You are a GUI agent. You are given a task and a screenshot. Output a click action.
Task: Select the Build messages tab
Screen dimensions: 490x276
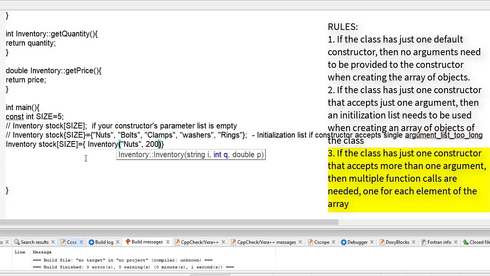[x=147, y=242]
